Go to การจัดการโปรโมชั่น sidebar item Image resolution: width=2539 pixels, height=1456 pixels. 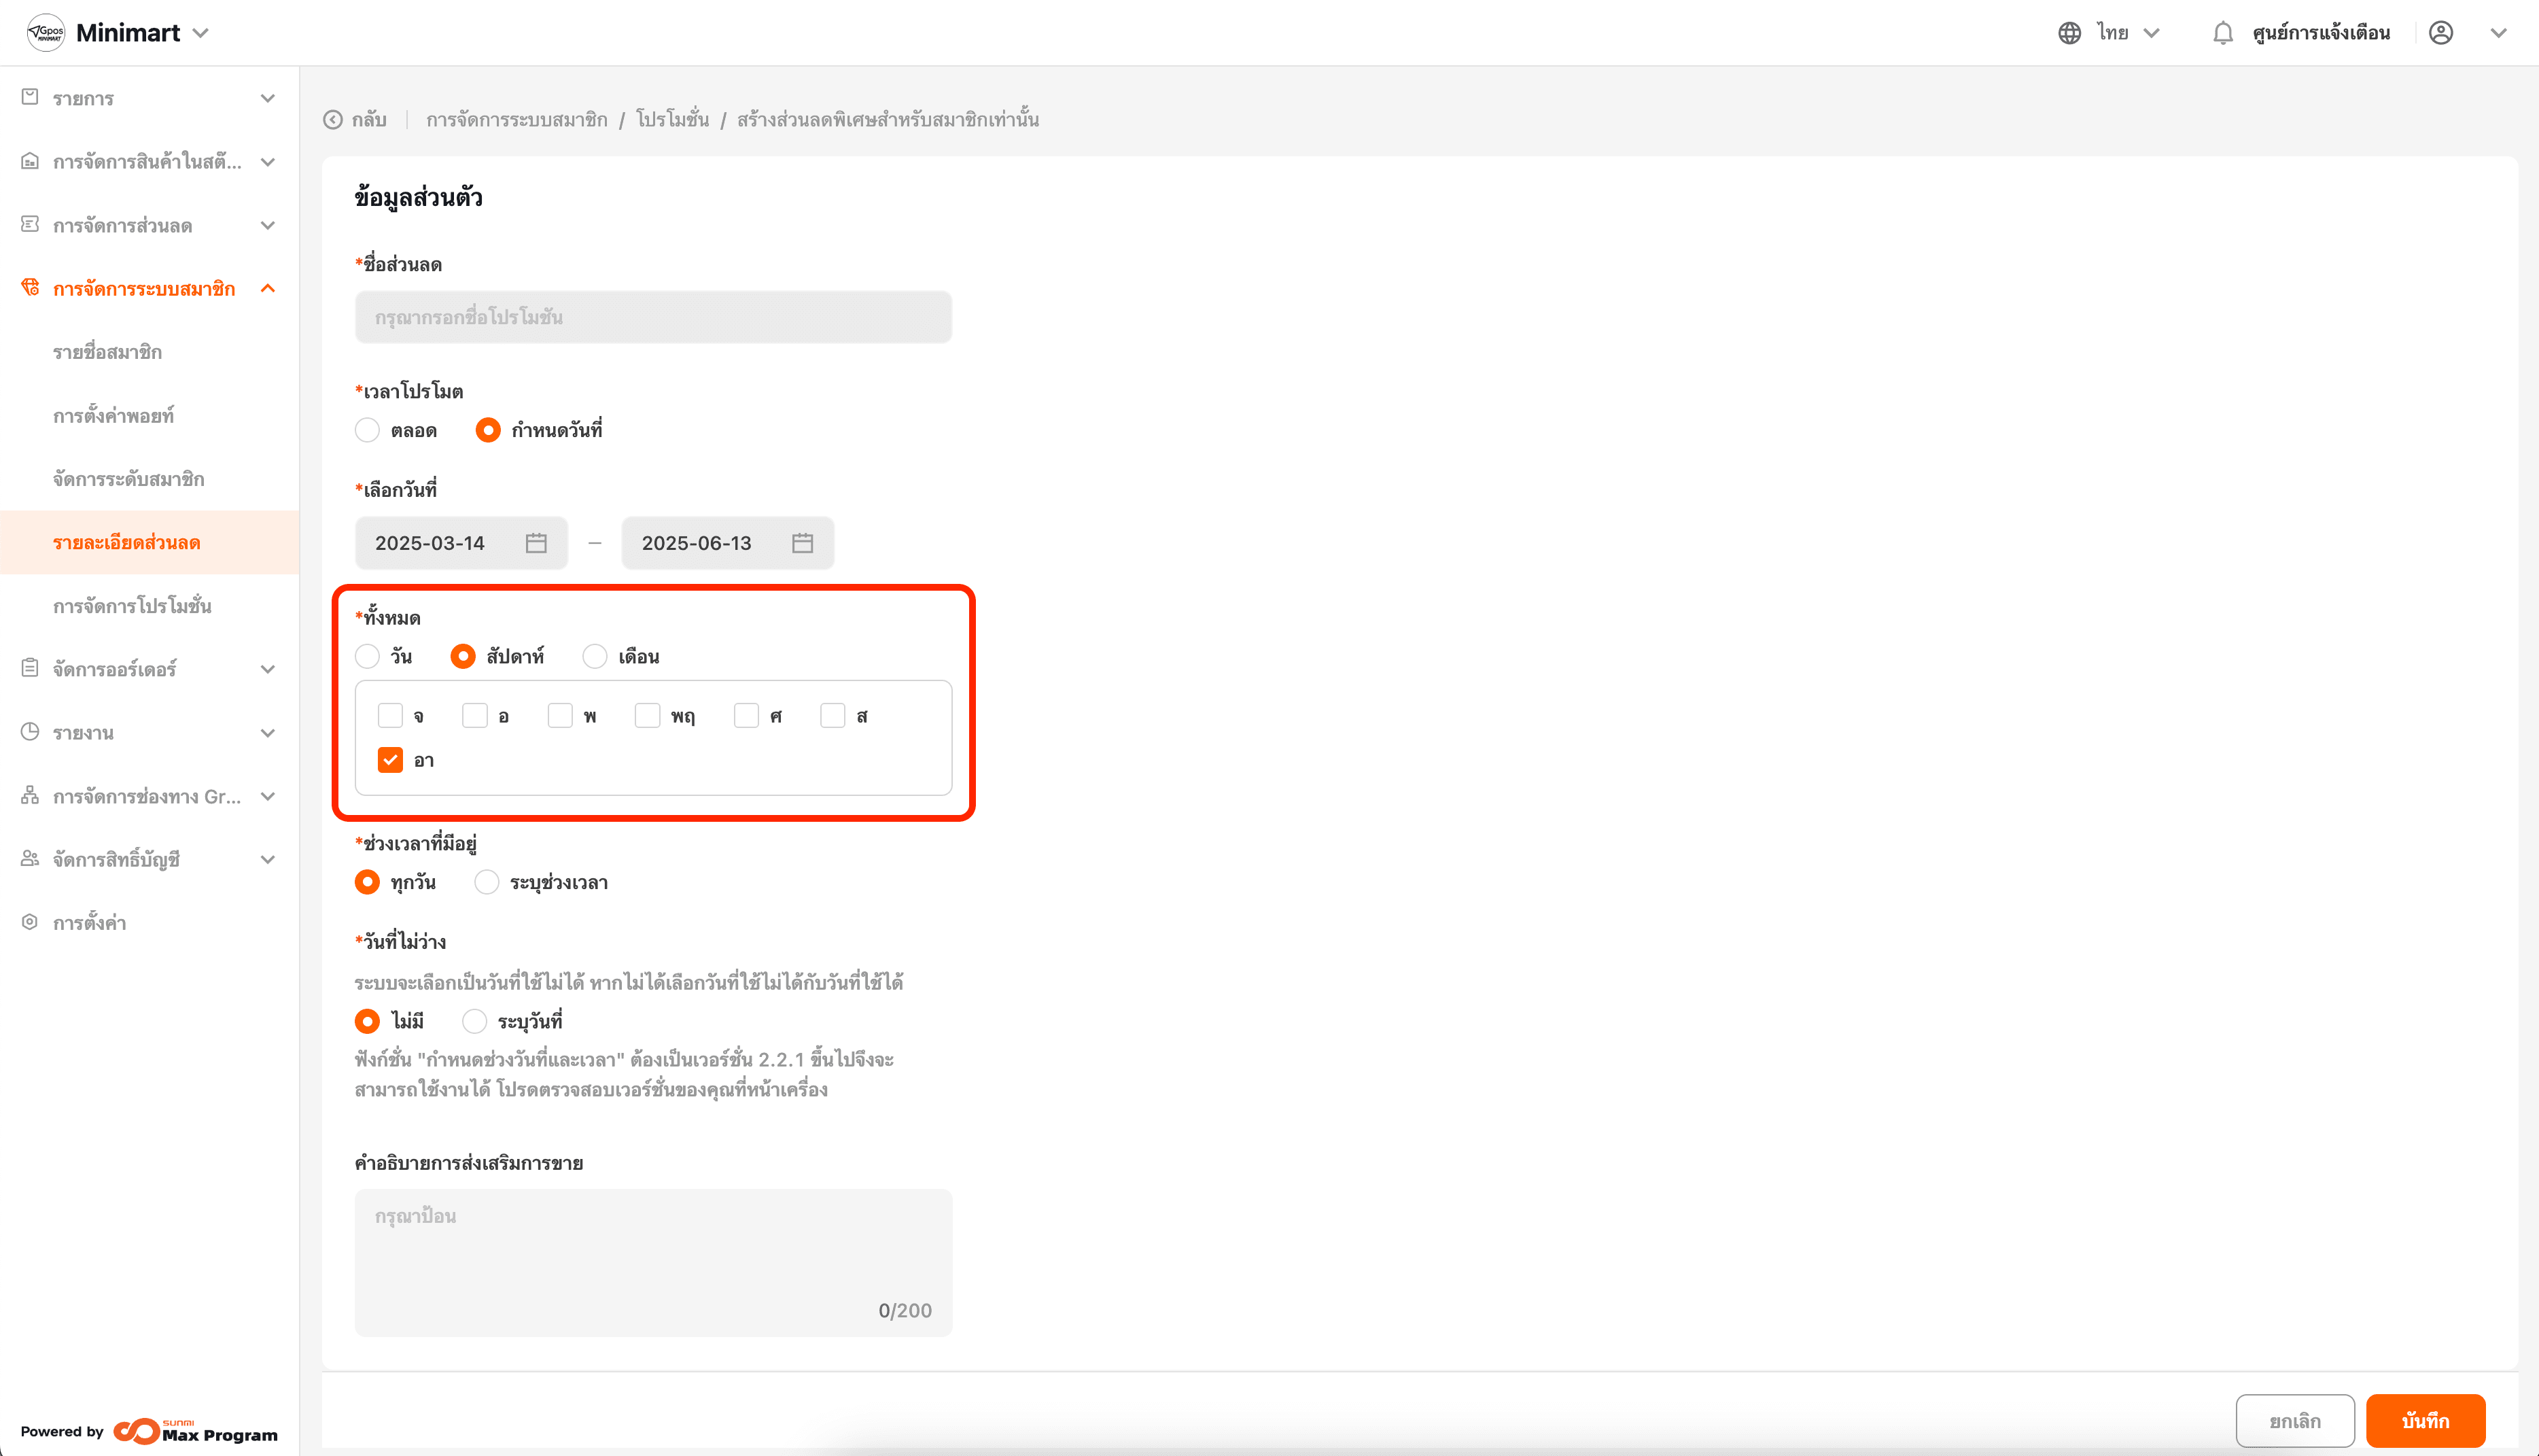132,606
